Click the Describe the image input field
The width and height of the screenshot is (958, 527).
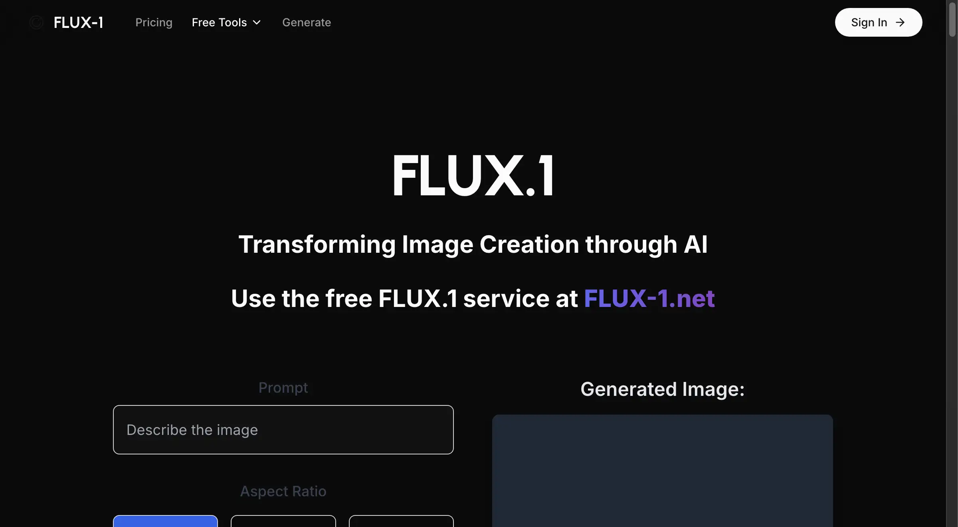pyautogui.click(x=283, y=429)
